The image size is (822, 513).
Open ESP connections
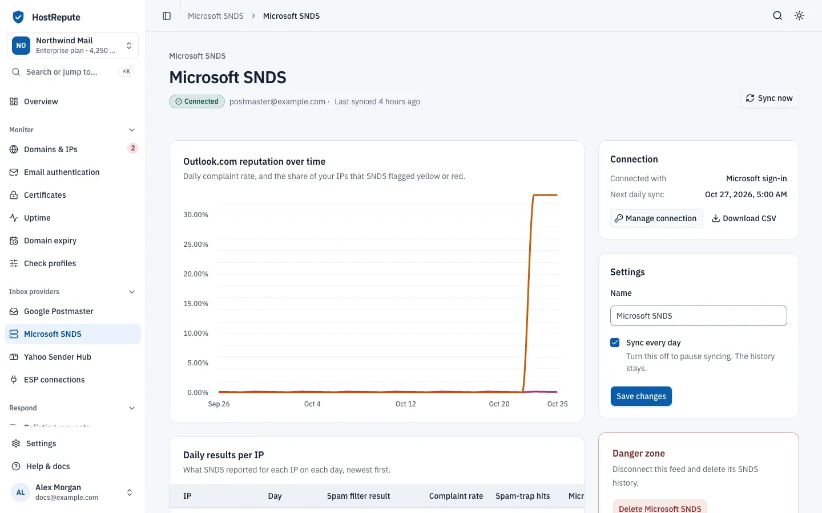coord(72,380)
